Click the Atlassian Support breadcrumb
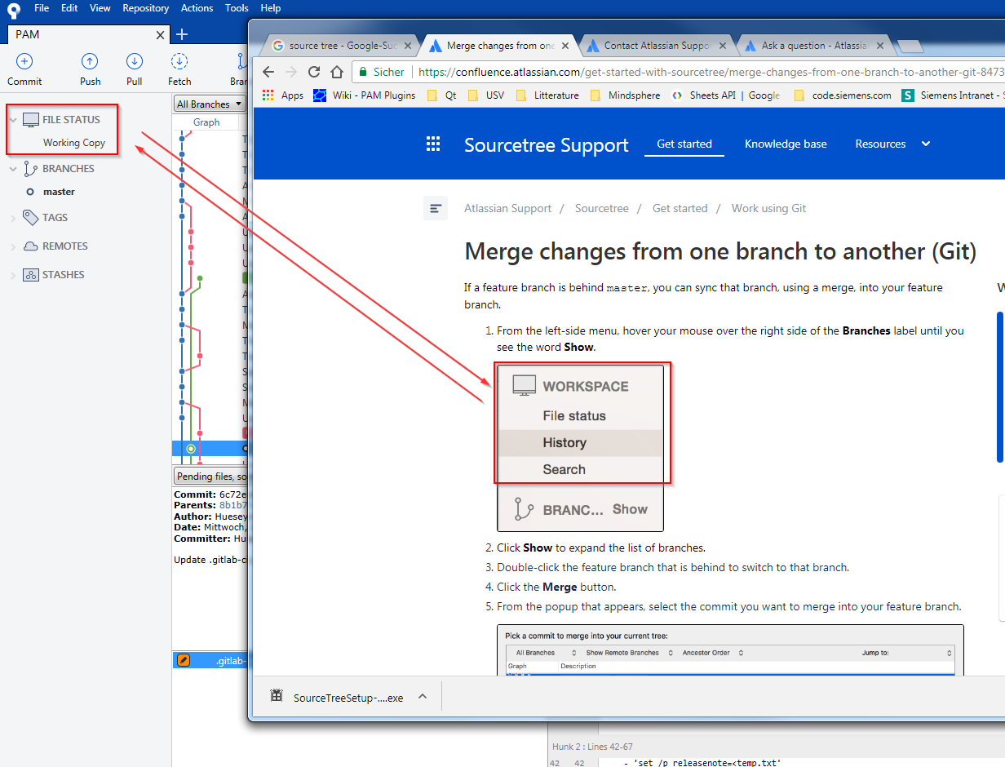The height and width of the screenshot is (767, 1005). point(507,208)
